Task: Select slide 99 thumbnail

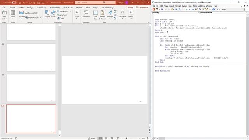Action: pos(31,88)
